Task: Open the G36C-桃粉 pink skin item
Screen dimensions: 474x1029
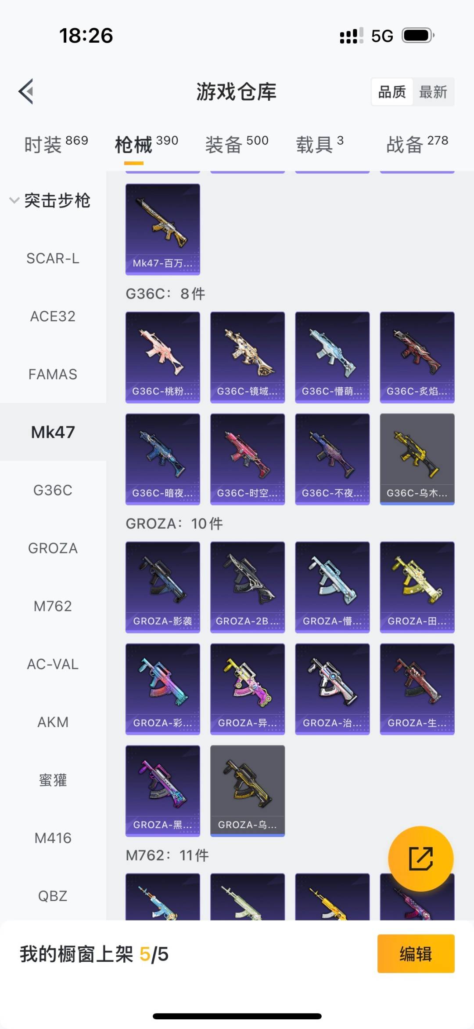Action: coord(163,357)
